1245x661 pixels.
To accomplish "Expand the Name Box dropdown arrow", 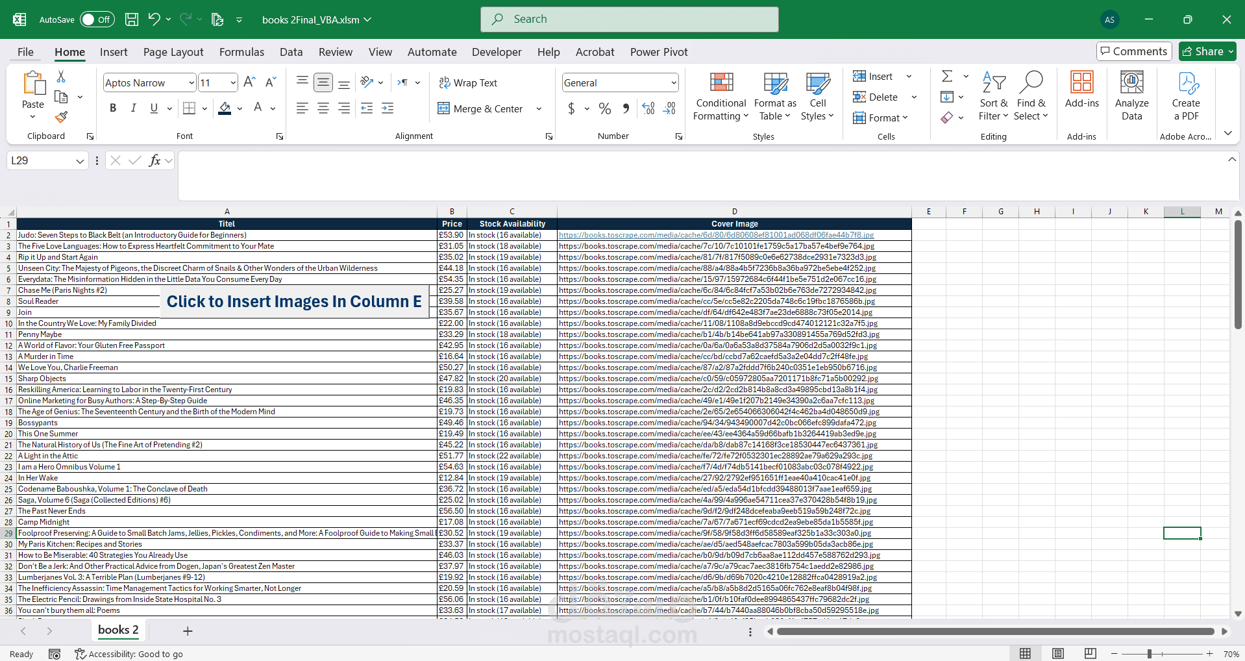I will tap(80, 160).
